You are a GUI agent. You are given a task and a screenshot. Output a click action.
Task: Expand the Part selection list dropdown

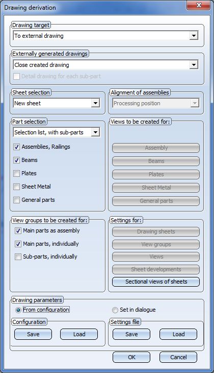57,132
